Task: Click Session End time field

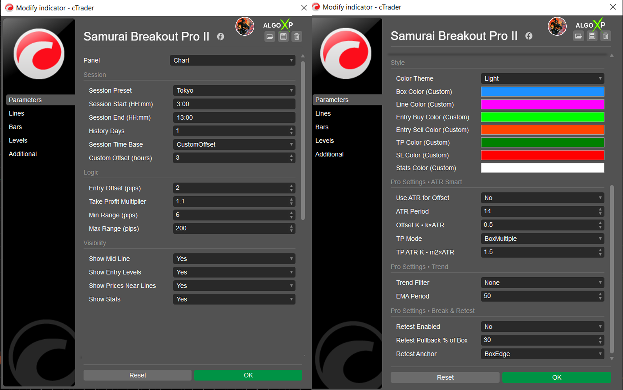Action: pyautogui.click(x=234, y=117)
